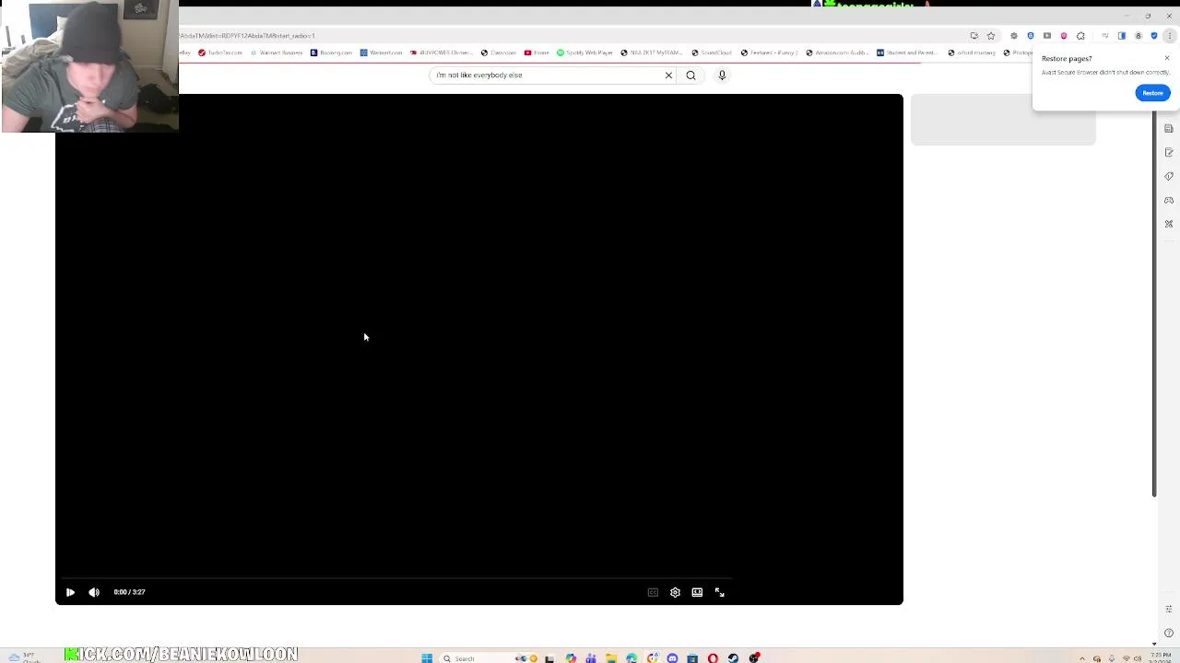Open the Walmart Business bookmark
The width and height of the screenshot is (1180, 663).
point(277,52)
